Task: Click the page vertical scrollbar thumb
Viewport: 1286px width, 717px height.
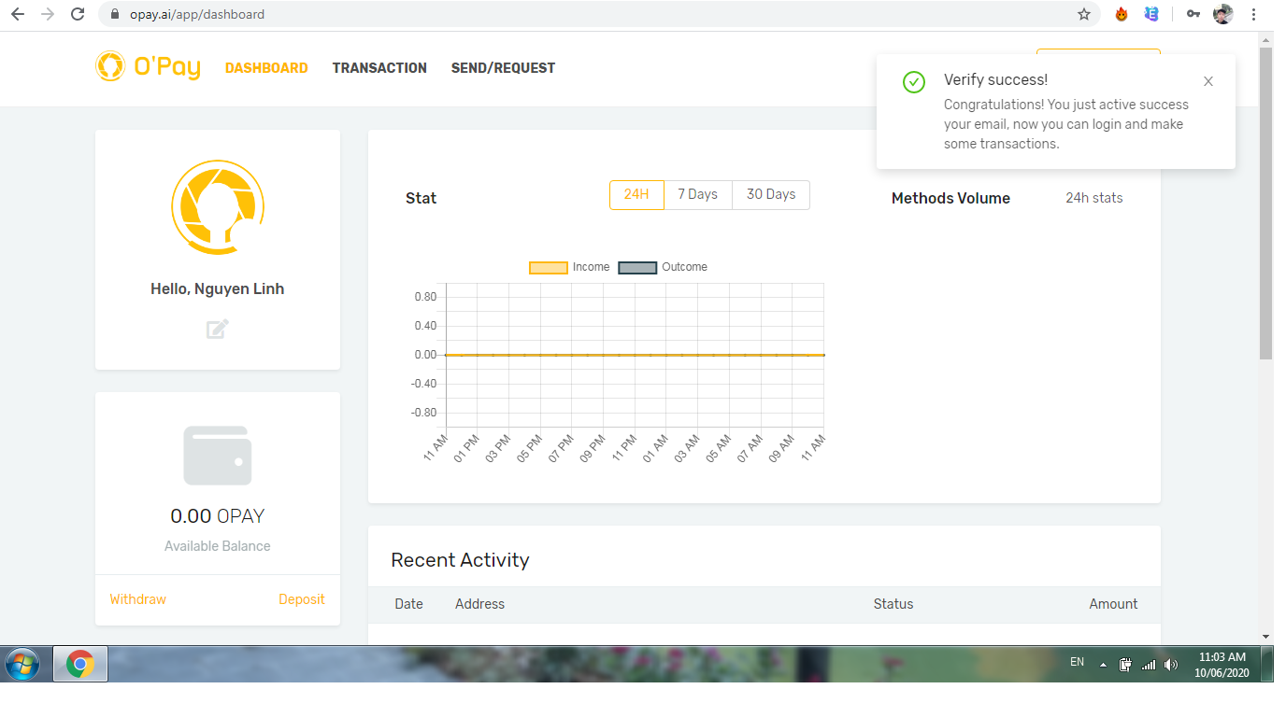Action: pos(1266,203)
